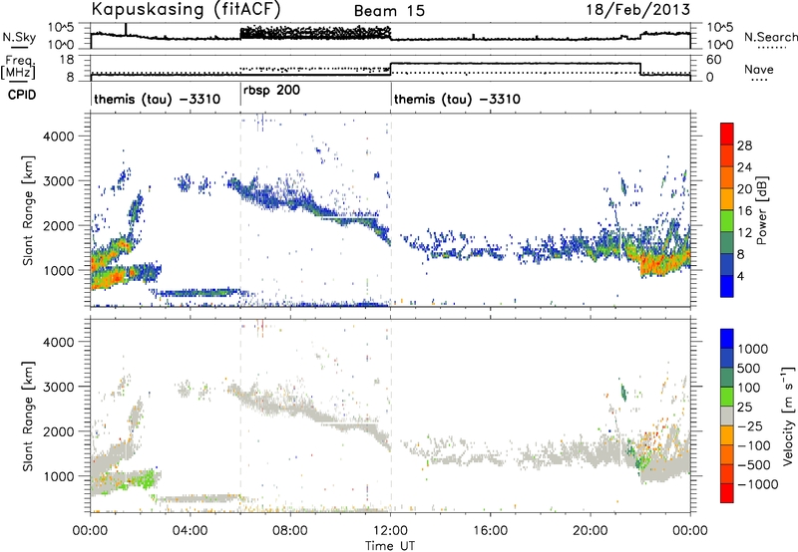Click the "-100" label on the Velocity colorbar

pos(754,445)
